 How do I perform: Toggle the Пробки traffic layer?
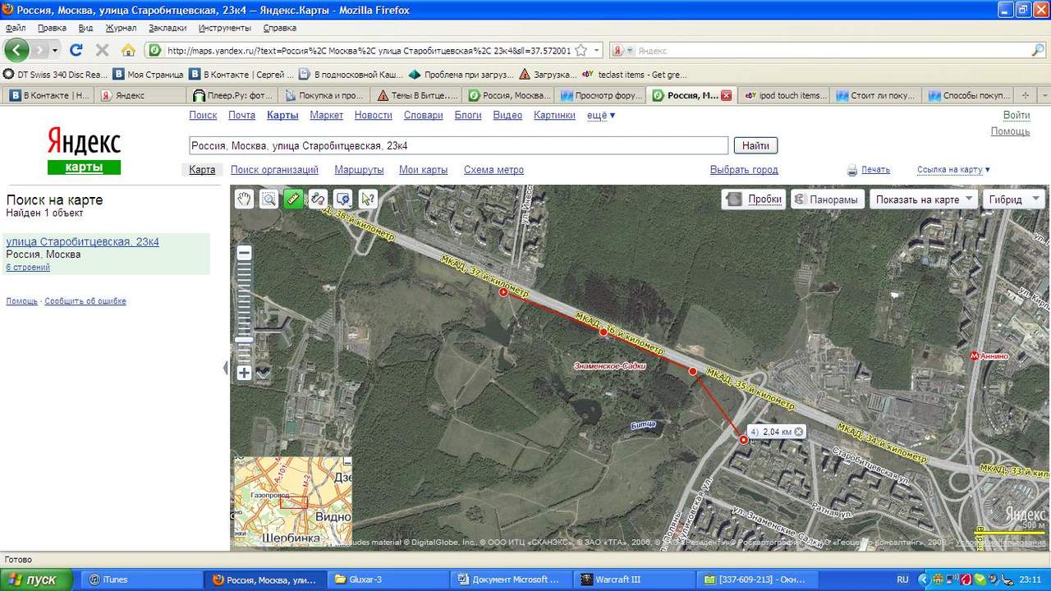pyautogui.click(x=754, y=199)
